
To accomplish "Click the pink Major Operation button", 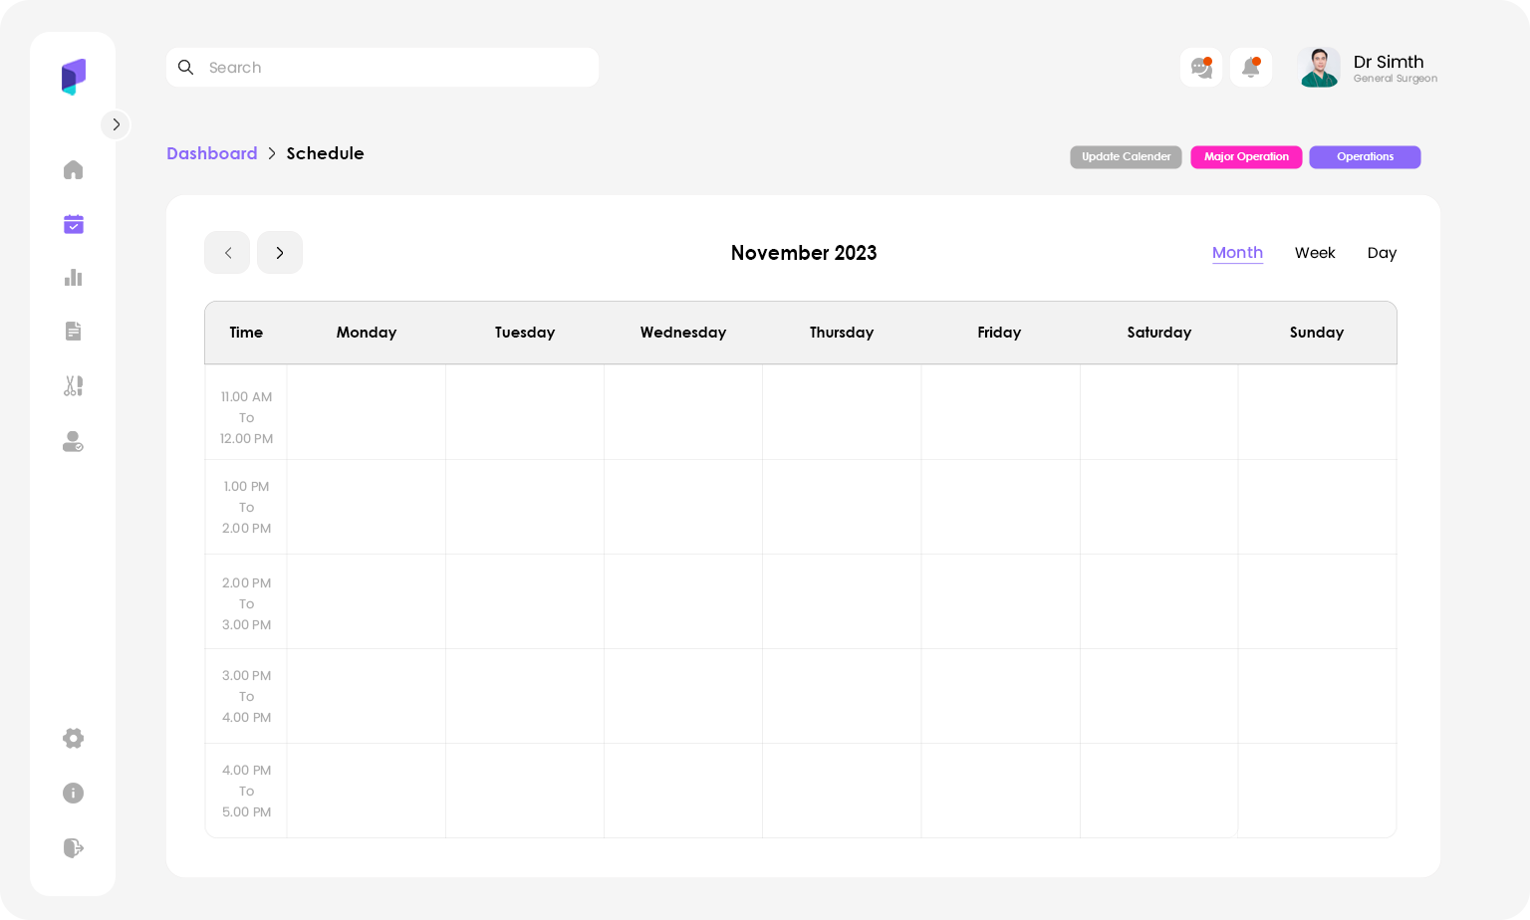I will click(x=1246, y=157).
